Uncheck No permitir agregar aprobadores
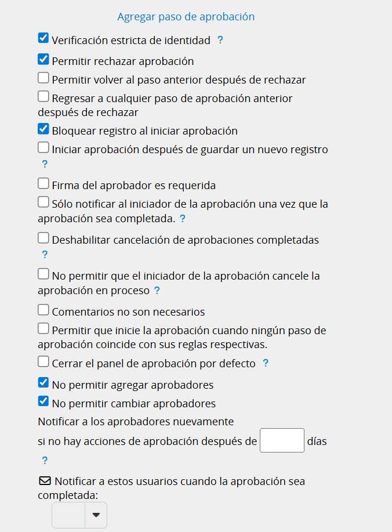392x532 pixels. (x=43, y=383)
